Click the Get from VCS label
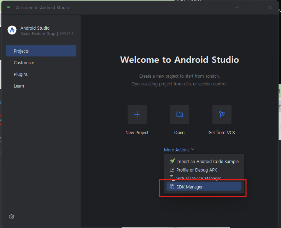 [x=222, y=133]
